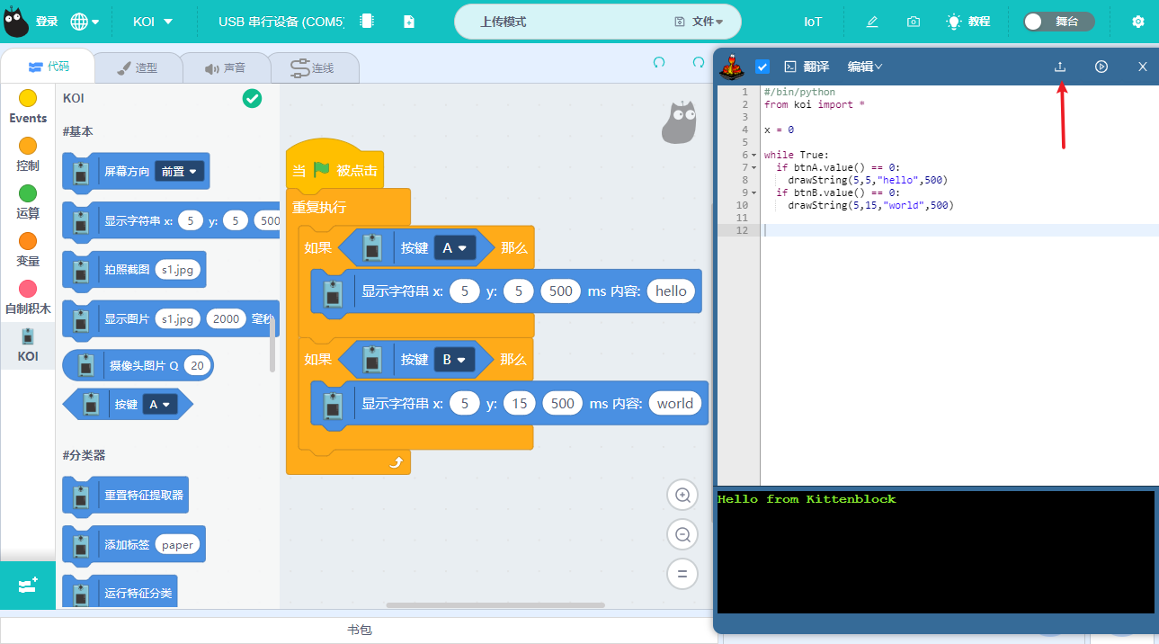The width and height of the screenshot is (1159, 644).
Task: Click the add extension button
Action: click(28, 586)
